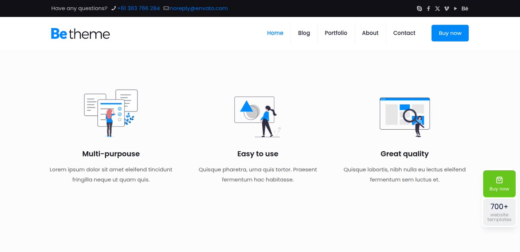Open the Vimeo social icon

coord(446,9)
